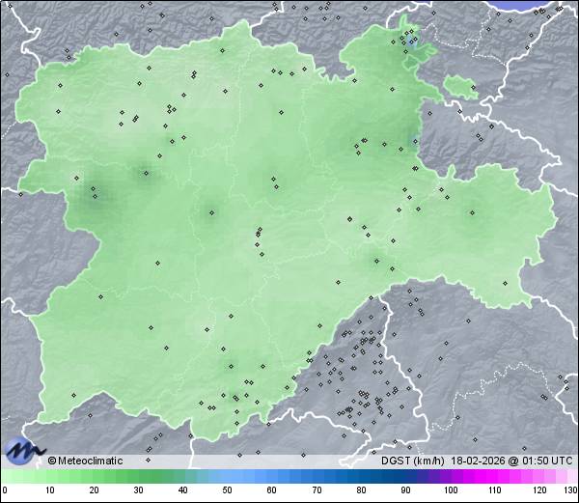Click the blue sea area in top-right corner
This screenshot has height=503, width=579.
538,4
